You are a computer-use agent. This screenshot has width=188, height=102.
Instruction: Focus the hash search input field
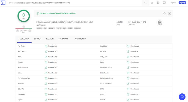(74, 3)
